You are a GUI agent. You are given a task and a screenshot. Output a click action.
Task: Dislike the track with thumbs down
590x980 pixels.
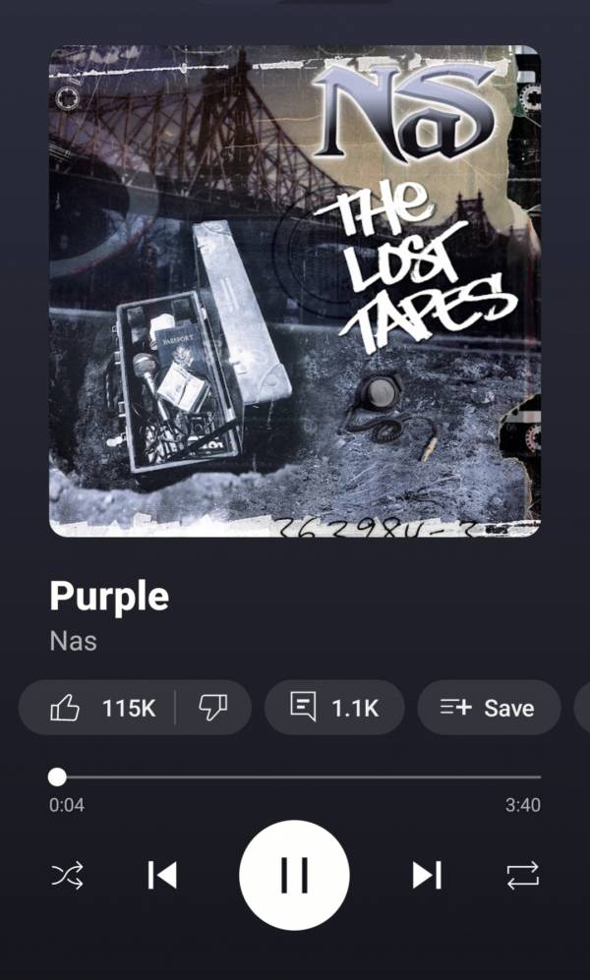[213, 708]
